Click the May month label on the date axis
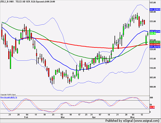Viewport: 161px width, 123px height. pos(132,117)
